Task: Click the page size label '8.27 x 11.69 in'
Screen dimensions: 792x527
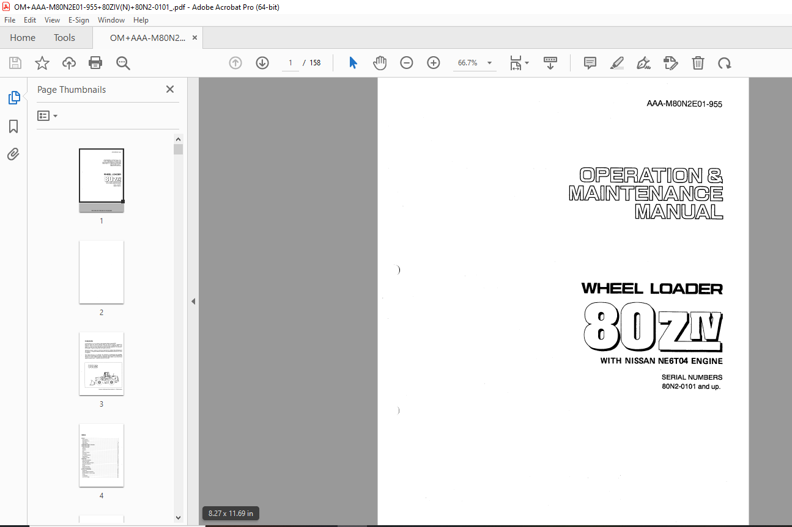Action: pyautogui.click(x=231, y=514)
